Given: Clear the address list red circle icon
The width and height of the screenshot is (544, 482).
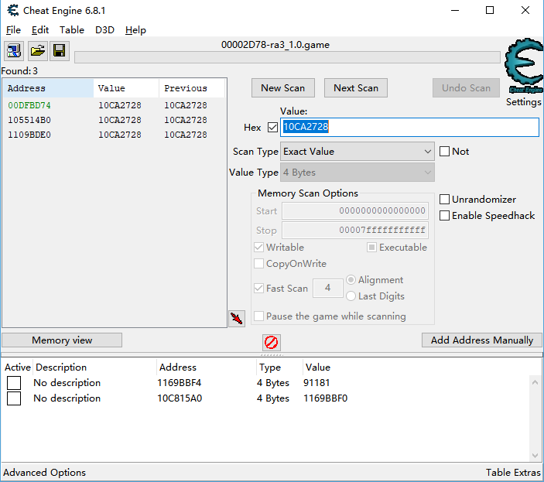Looking at the screenshot, I should point(272,343).
